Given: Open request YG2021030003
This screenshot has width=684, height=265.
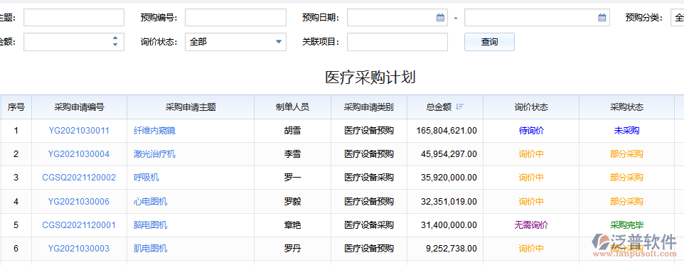Looking at the screenshot, I should click(79, 249).
